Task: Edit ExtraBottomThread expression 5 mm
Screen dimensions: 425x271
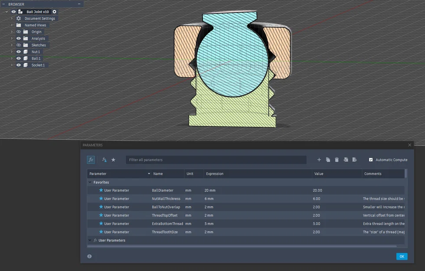Action: (x=258, y=224)
